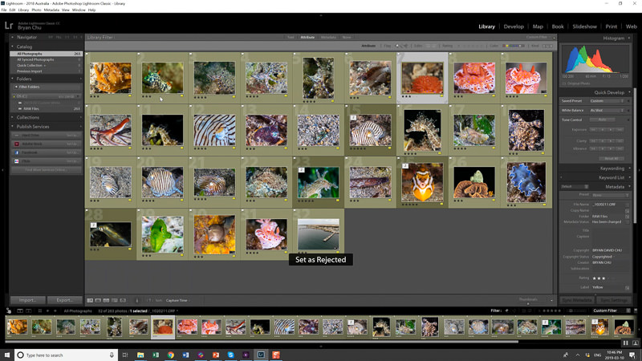Collapse the Catalog panel

coord(13,47)
